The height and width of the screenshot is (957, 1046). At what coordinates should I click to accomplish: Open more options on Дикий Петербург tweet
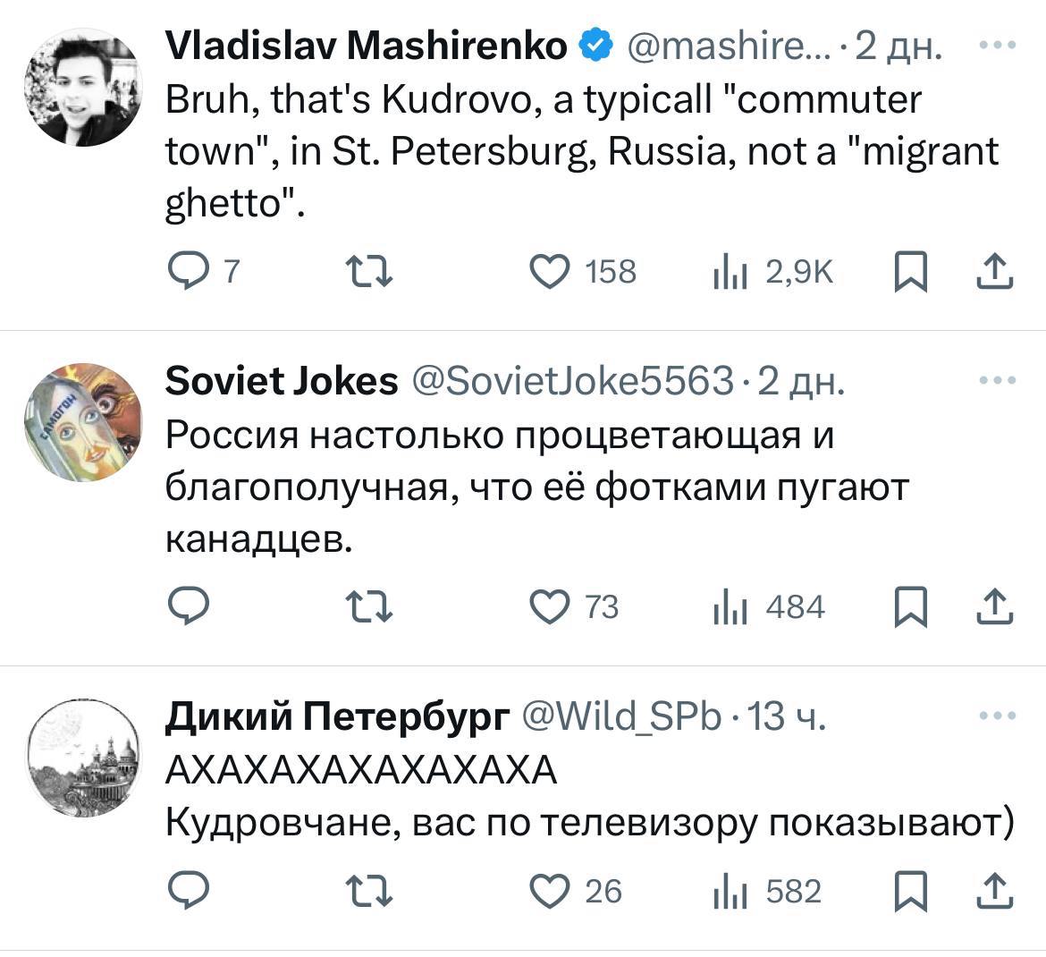pos(997,716)
